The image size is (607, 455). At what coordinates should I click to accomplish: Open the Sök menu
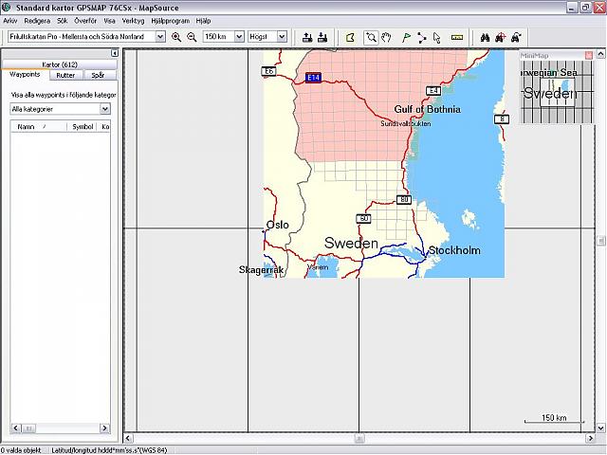63,21
